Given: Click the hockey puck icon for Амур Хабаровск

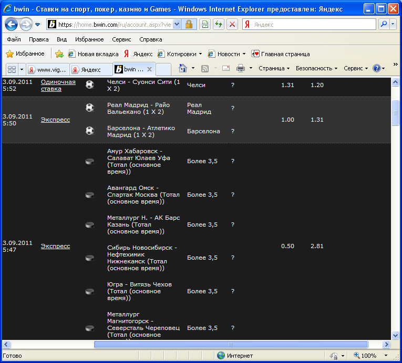Looking at the screenshot, I should point(90,162).
